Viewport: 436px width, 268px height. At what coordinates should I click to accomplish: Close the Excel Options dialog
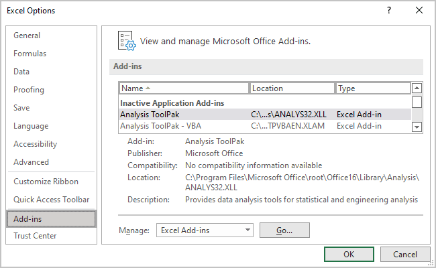[x=419, y=11]
